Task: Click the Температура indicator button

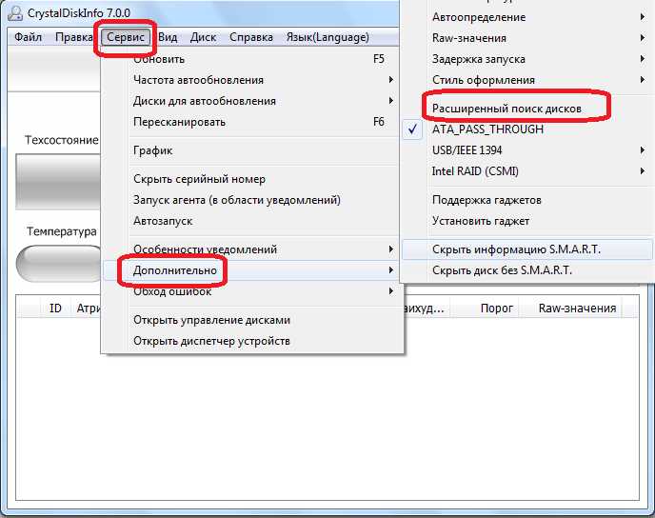Action: coord(58,264)
